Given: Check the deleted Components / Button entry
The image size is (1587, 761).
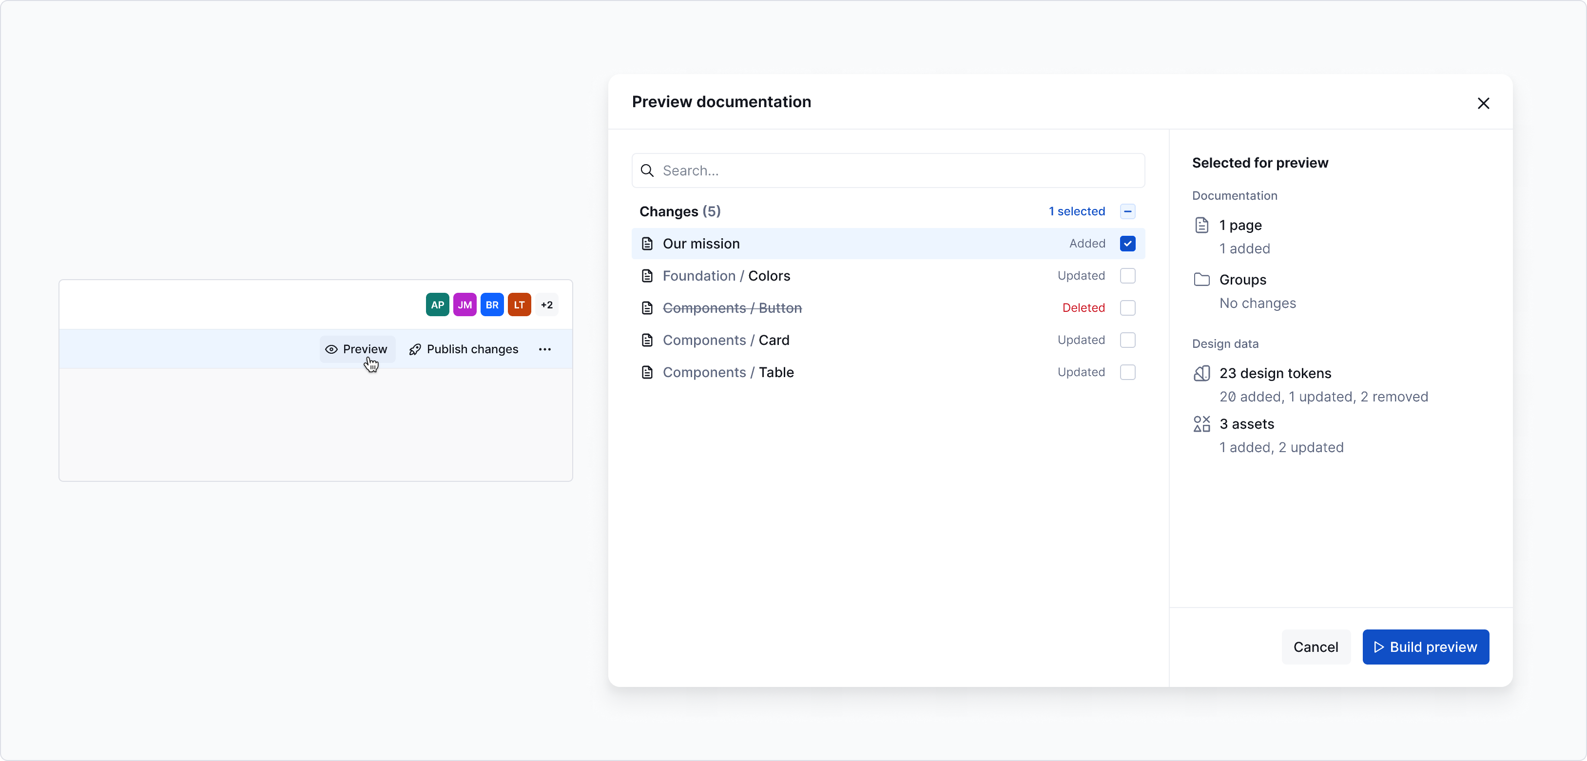Looking at the screenshot, I should (1128, 308).
